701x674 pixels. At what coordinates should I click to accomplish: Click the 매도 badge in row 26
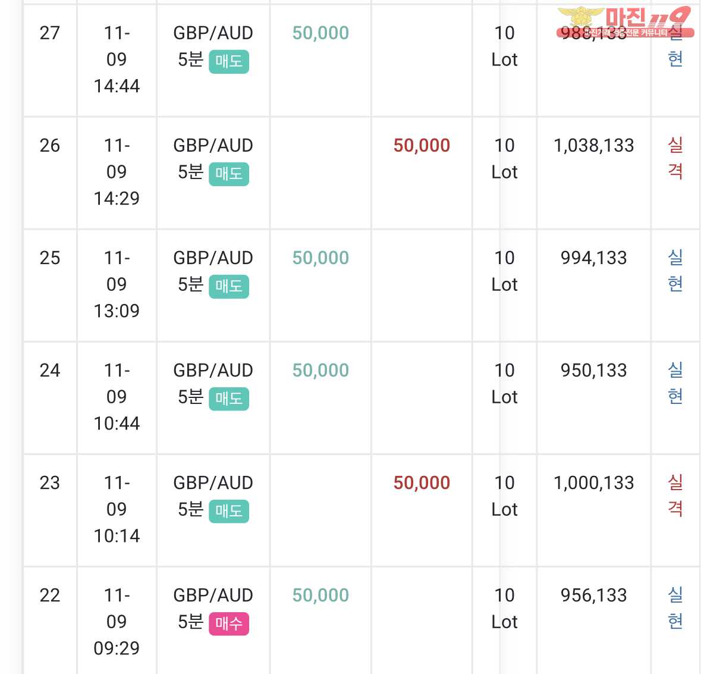click(x=229, y=174)
